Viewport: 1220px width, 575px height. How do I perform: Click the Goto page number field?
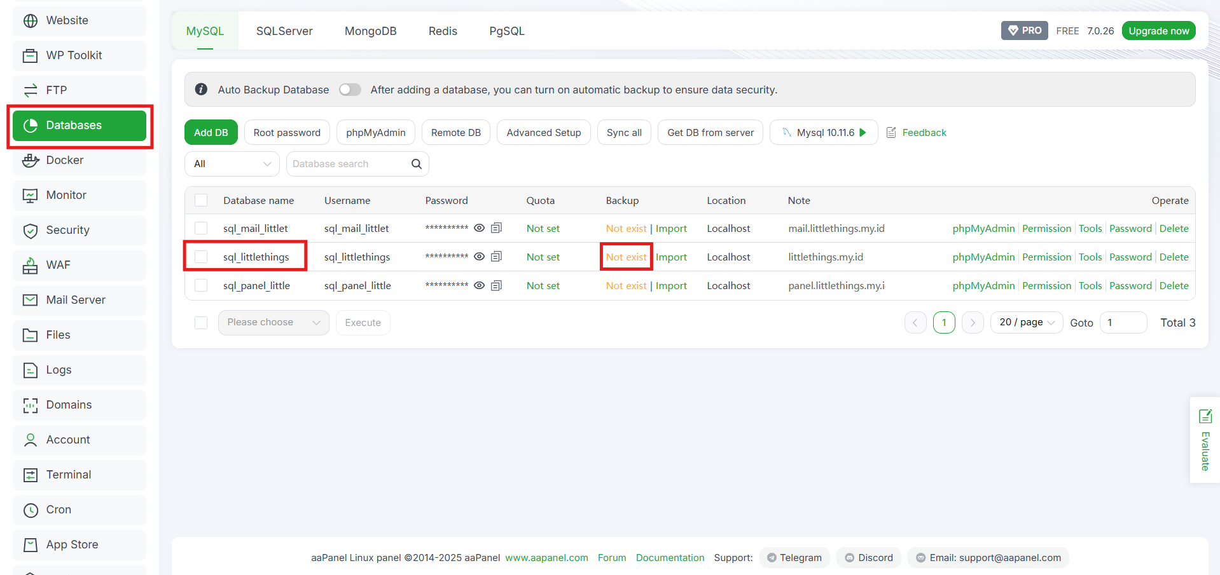click(x=1123, y=323)
